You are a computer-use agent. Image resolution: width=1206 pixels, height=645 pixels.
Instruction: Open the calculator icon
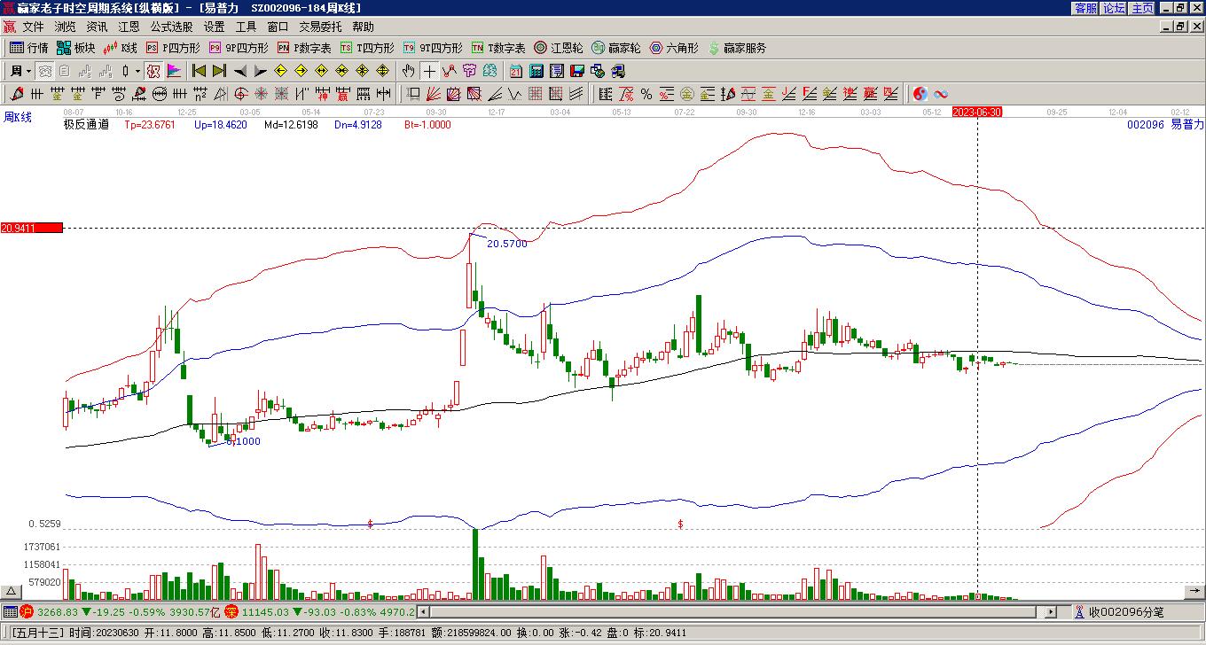point(536,71)
